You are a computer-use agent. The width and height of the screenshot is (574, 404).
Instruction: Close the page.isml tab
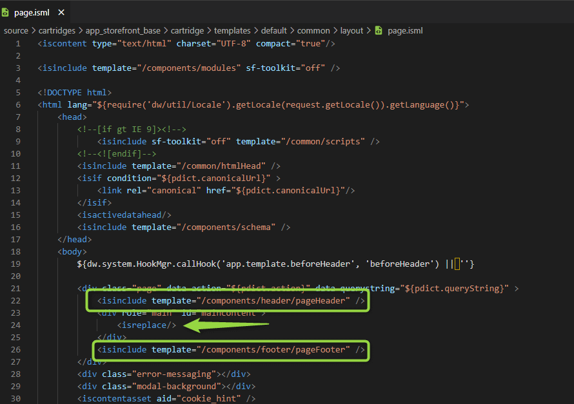(x=61, y=12)
